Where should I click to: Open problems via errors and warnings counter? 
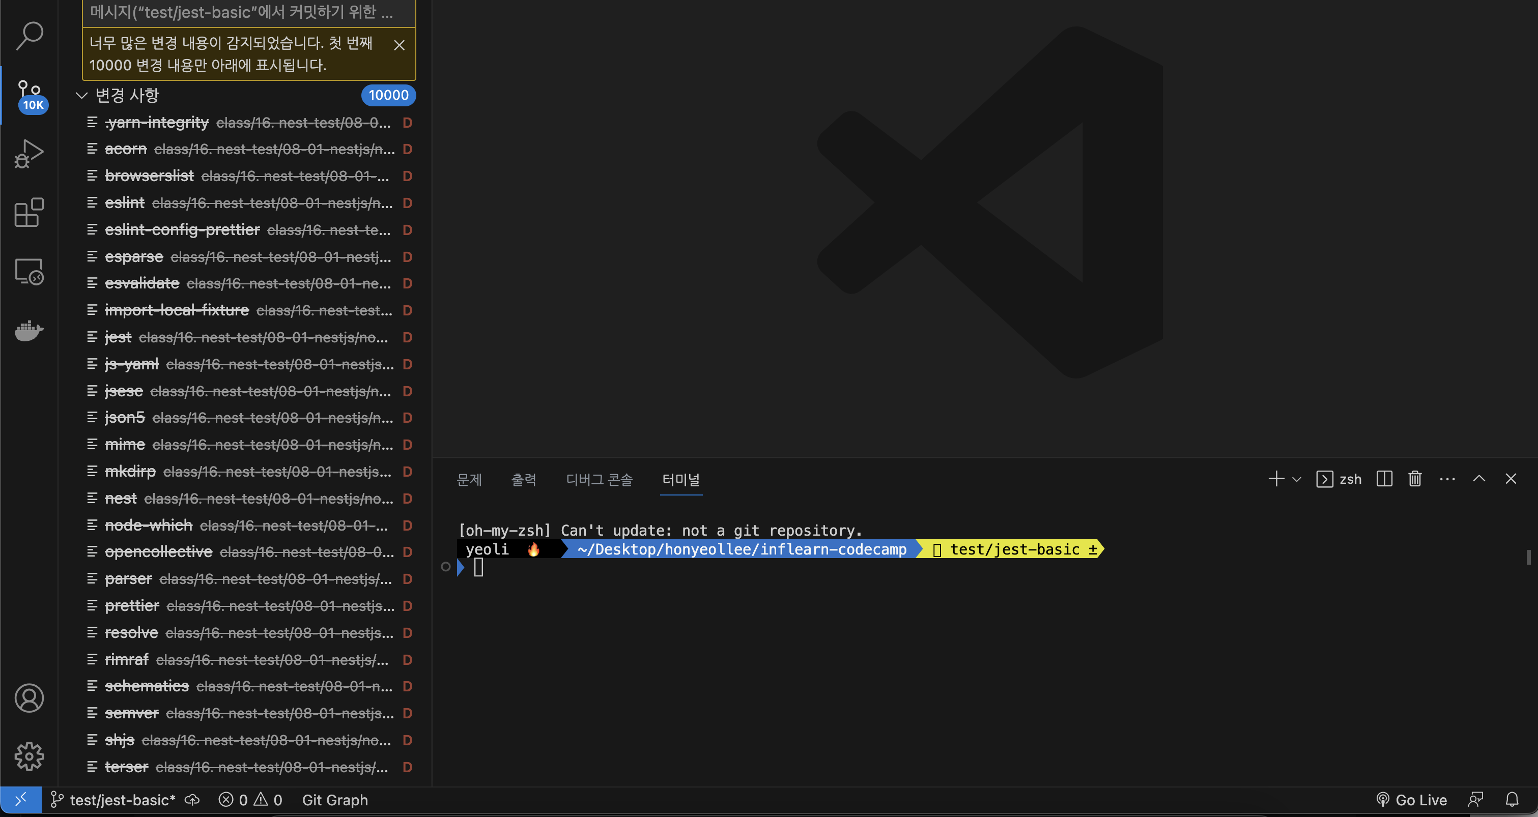(250, 800)
